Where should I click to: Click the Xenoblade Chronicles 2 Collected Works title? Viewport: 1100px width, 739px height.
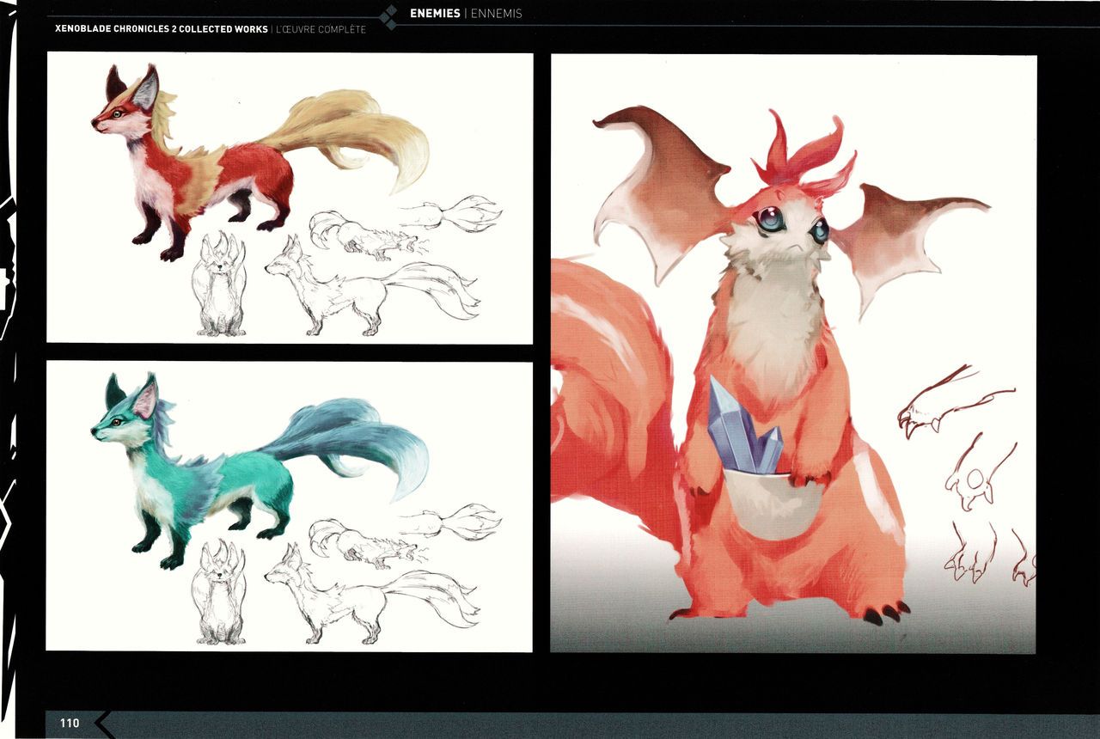coord(161,29)
